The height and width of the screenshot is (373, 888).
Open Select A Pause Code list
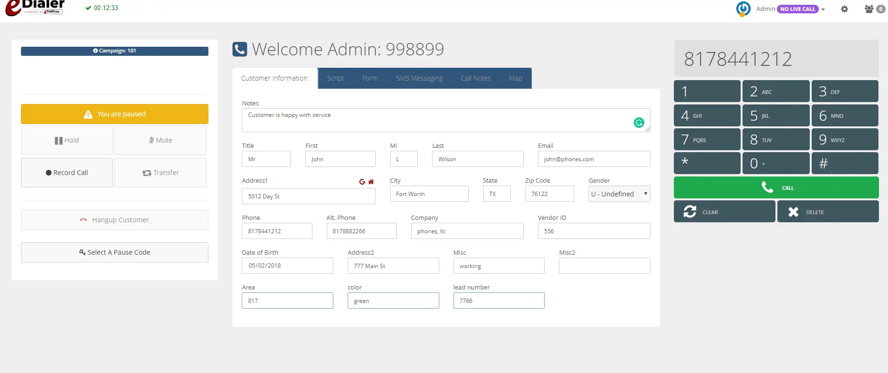pos(114,252)
